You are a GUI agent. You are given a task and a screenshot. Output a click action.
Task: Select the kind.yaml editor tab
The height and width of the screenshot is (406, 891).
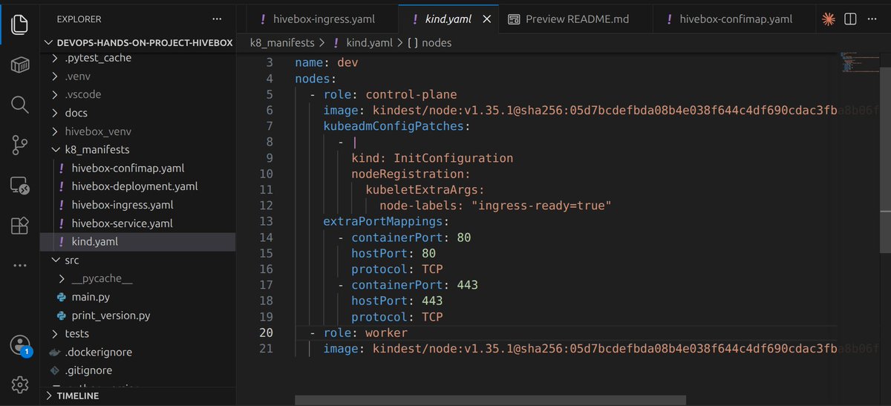pyautogui.click(x=448, y=19)
